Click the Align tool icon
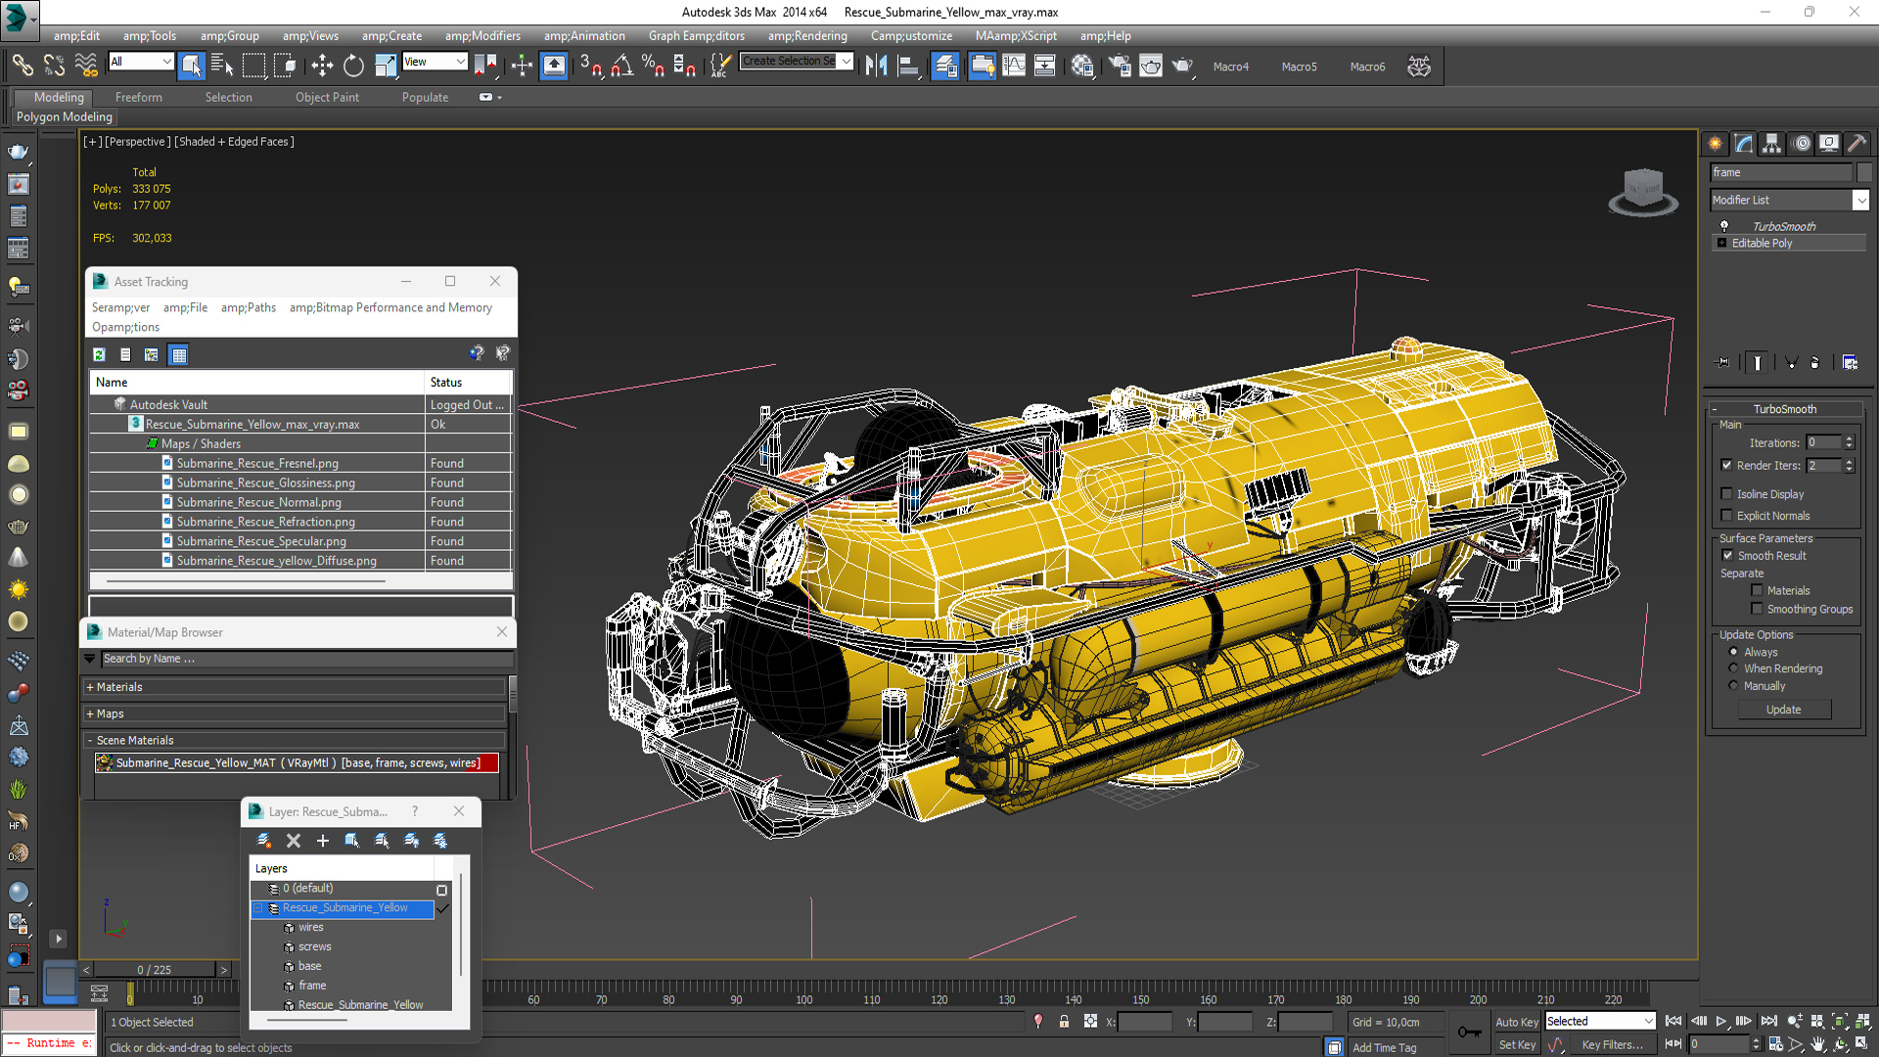The width and height of the screenshot is (1879, 1057). click(x=908, y=66)
